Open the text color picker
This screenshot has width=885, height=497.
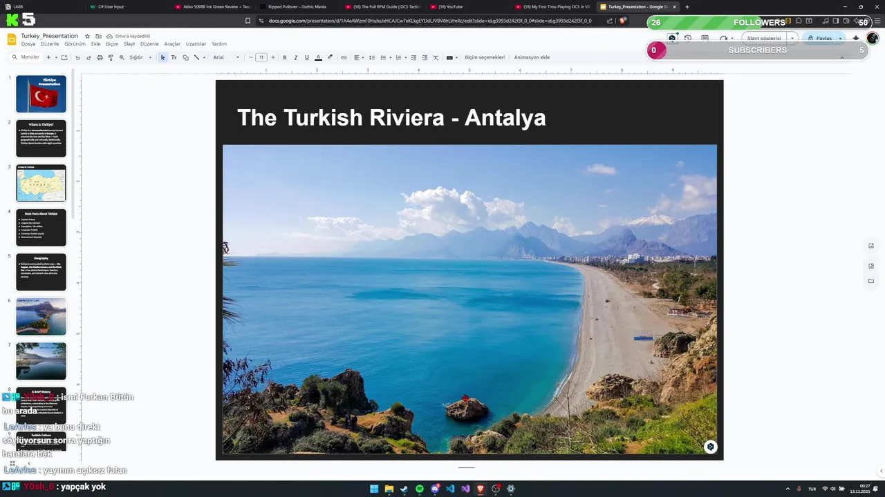click(x=318, y=57)
